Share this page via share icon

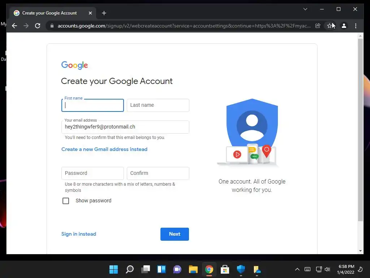pyautogui.click(x=318, y=26)
